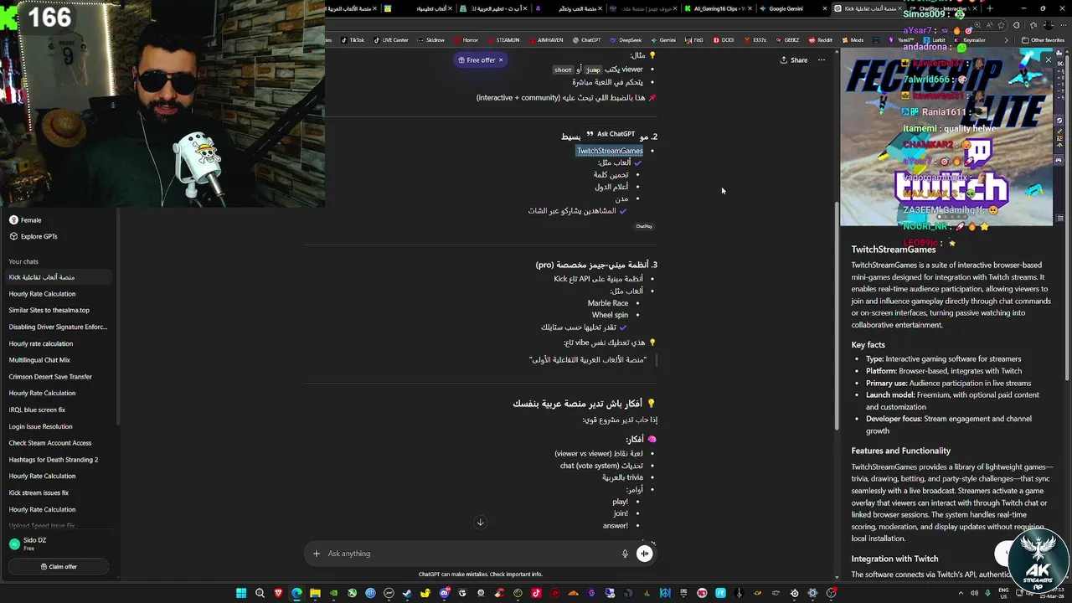This screenshot has height=603, width=1072.
Task: Open Gemini bookmark
Action: point(663,40)
